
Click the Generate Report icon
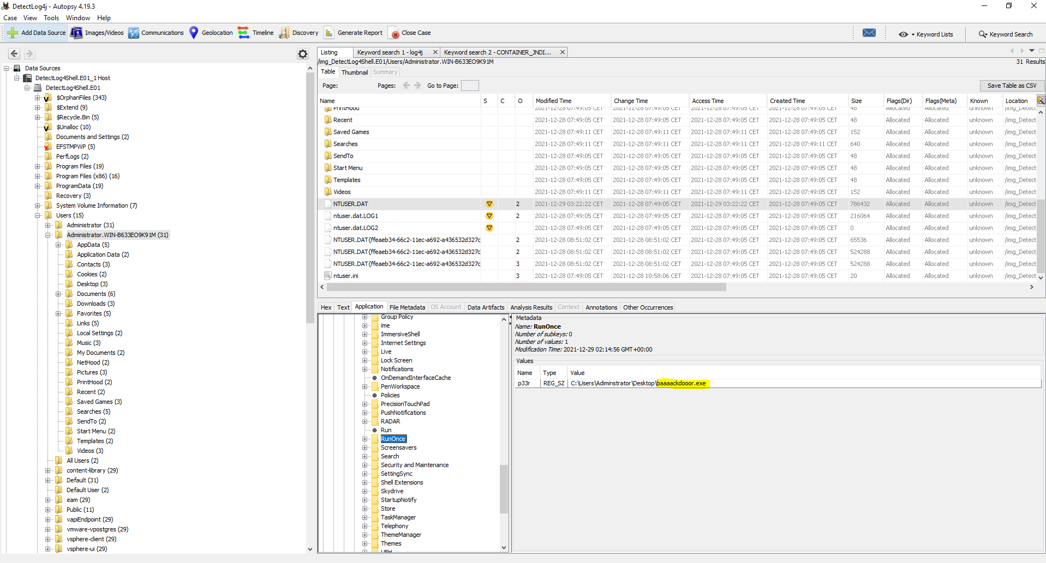(329, 33)
